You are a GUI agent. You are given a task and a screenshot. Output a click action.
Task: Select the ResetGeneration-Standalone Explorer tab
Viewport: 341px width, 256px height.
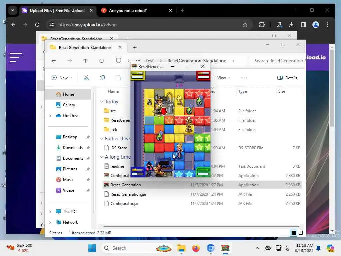pyautogui.click(x=85, y=47)
